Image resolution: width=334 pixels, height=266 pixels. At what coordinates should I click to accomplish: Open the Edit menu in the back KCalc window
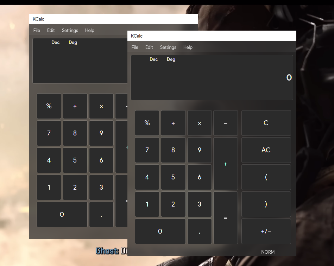(x=51, y=30)
